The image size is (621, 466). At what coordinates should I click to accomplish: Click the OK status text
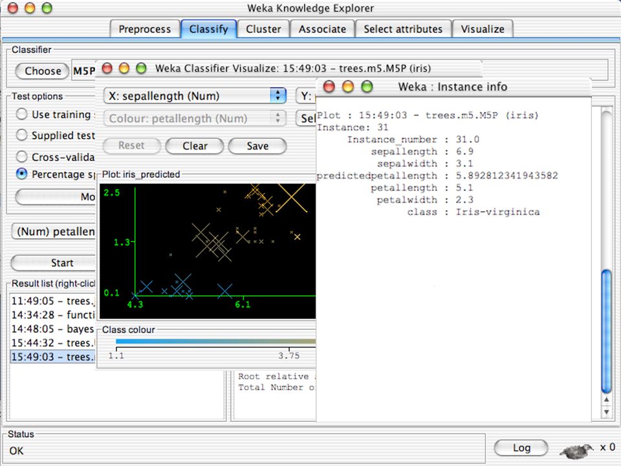click(x=16, y=451)
